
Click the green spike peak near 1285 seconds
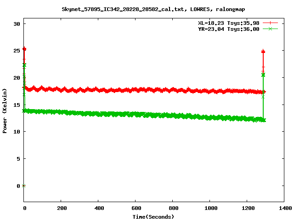[263, 75]
